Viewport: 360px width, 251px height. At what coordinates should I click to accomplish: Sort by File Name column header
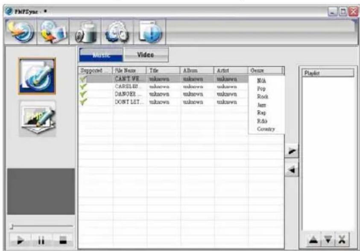click(x=129, y=70)
